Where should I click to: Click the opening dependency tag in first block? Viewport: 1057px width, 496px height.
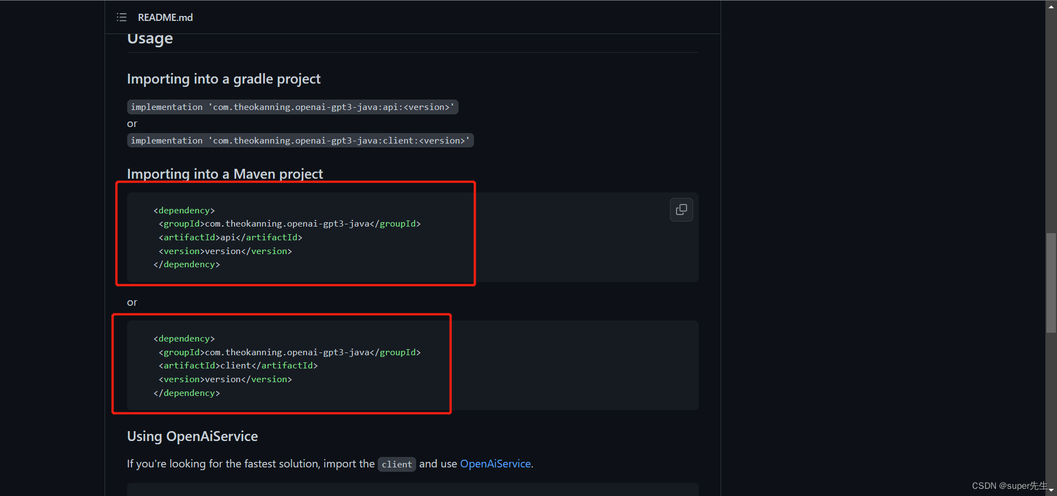pos(184,211)
